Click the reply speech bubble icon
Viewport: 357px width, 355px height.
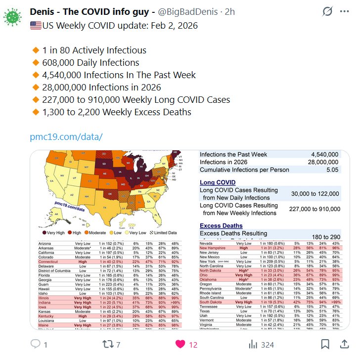click(36, 344)
